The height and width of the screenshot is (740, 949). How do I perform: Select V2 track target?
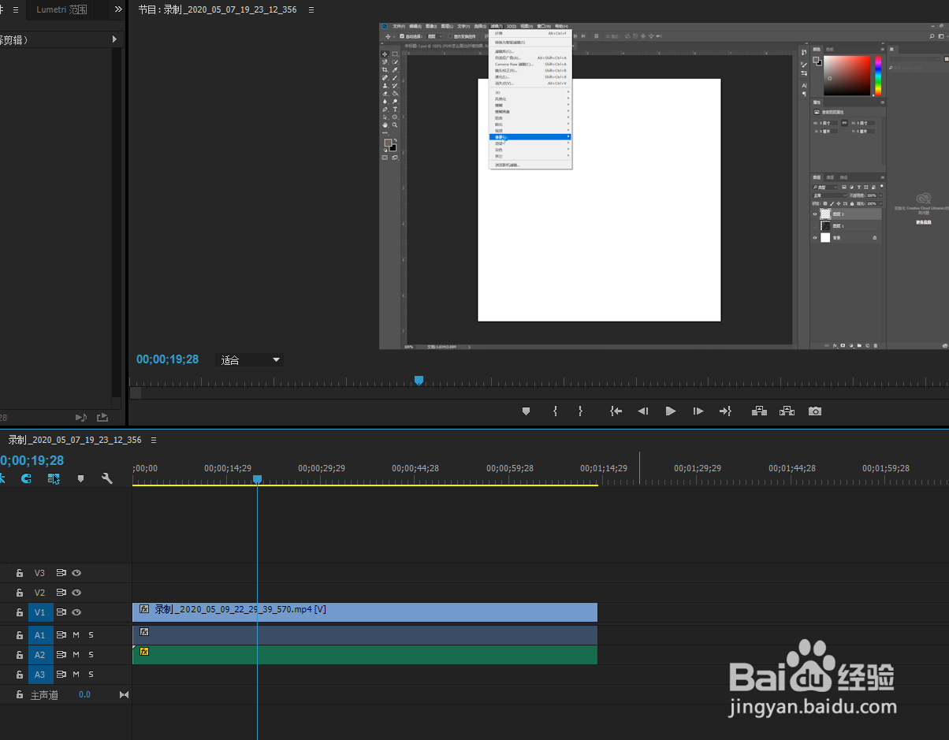[x=40, y=593]
